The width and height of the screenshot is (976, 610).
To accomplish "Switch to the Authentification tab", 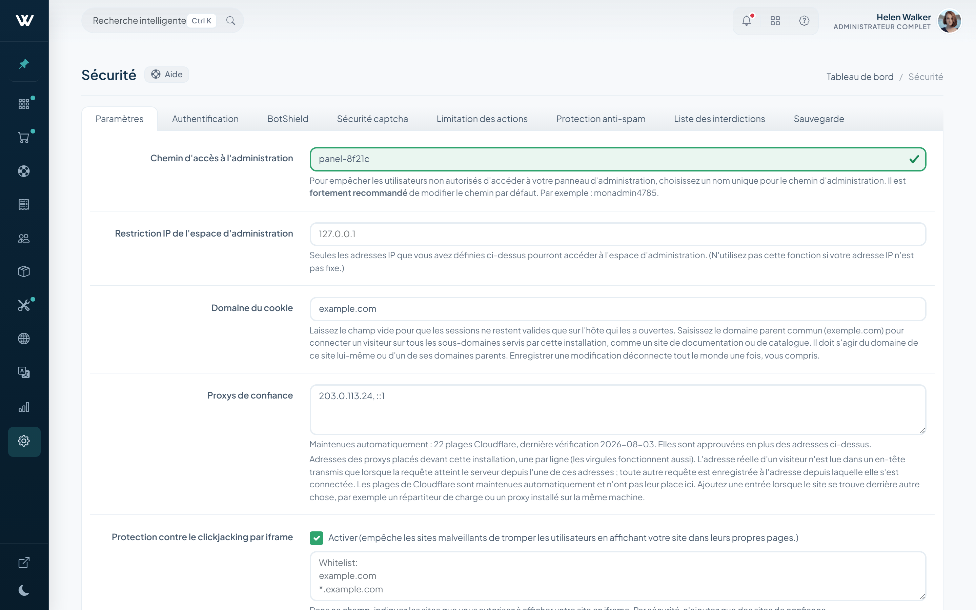I will 205,119.
